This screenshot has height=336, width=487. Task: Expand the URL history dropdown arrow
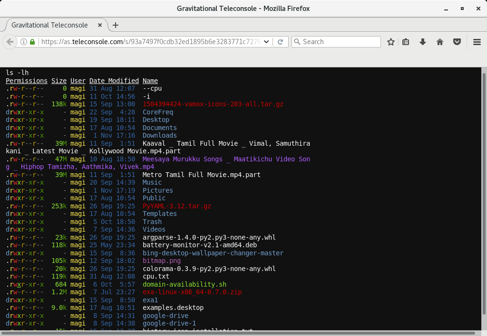266,42
